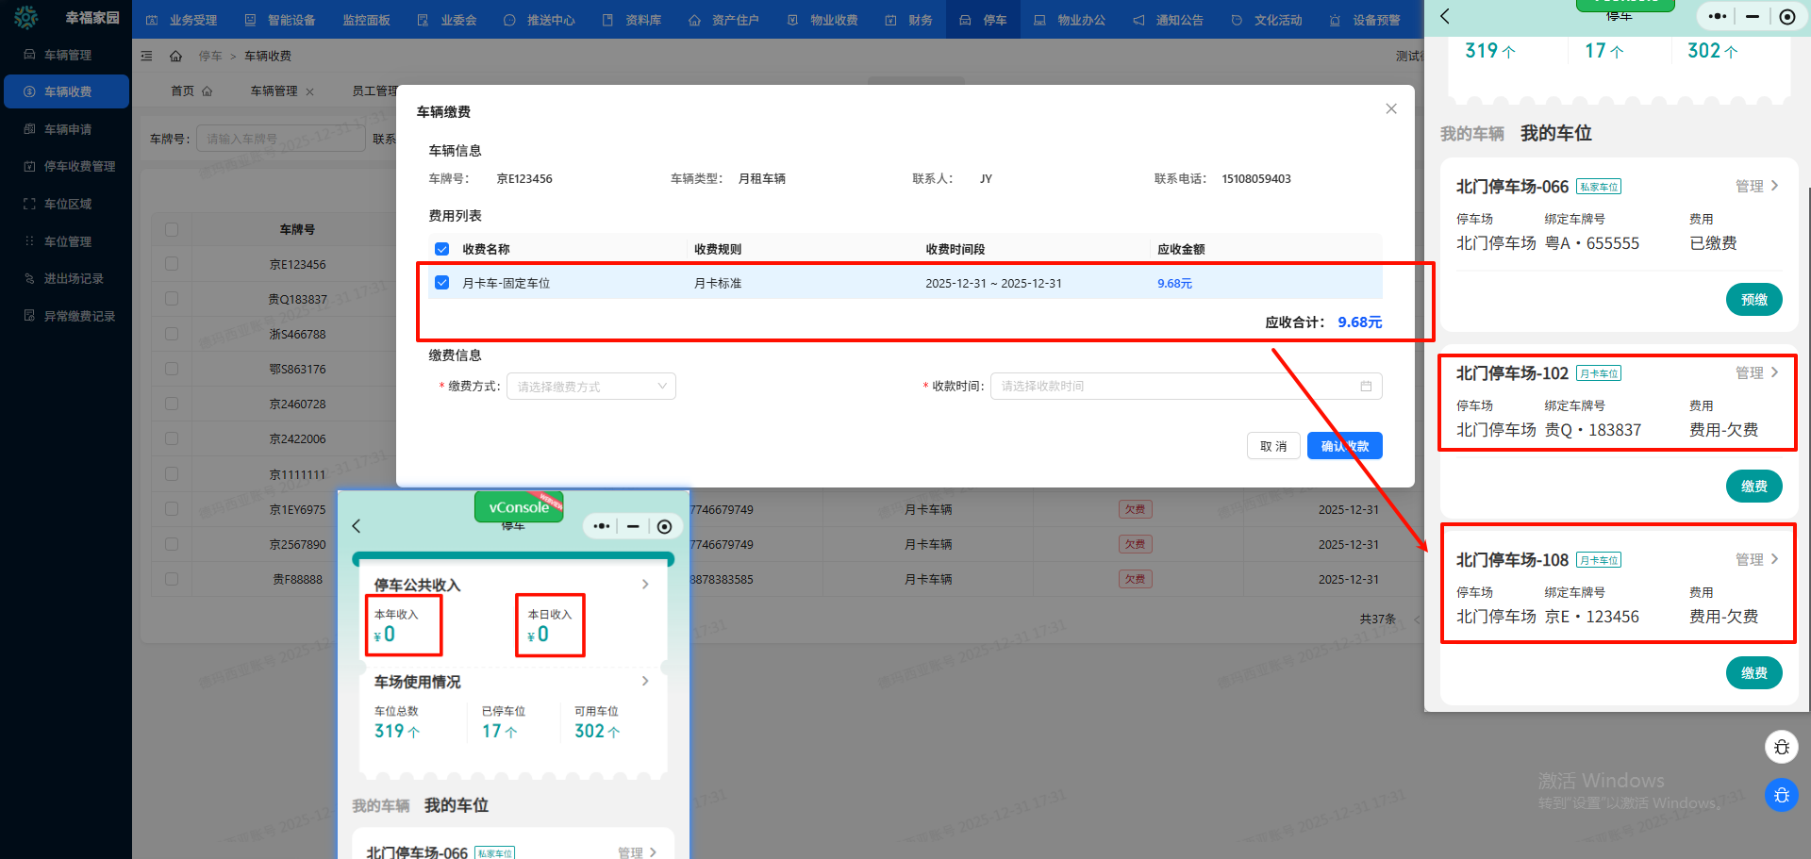
Task: Expand the 停车公共收入 section arrow
Action: (645, 585)
